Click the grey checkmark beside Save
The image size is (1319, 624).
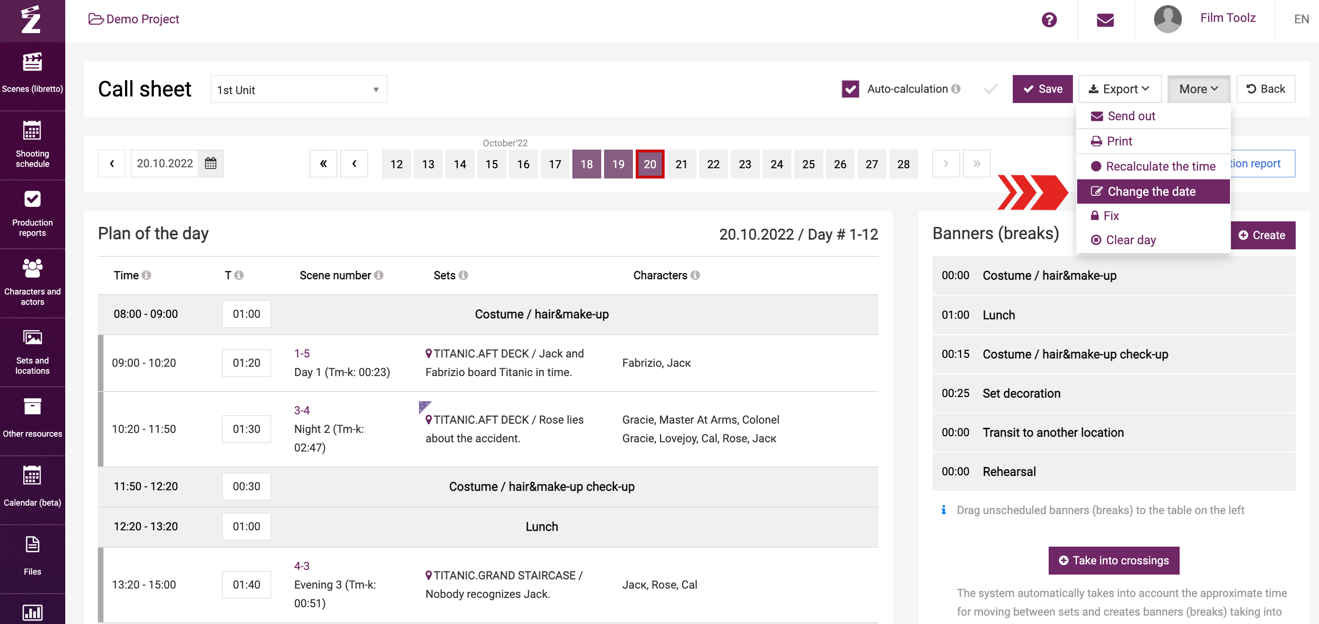pos(990,89)
